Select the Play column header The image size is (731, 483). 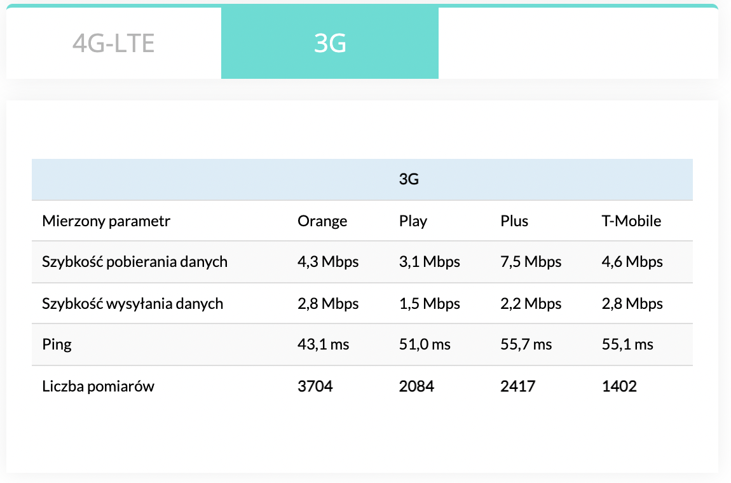(x=413, y=221)
